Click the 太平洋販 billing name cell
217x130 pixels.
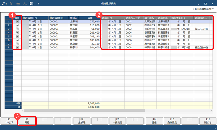[150, 21]
